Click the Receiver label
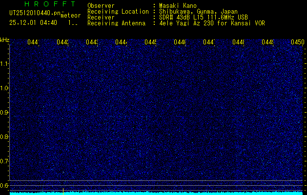Screen dimensions: 307x195 (x=101, y=18)
